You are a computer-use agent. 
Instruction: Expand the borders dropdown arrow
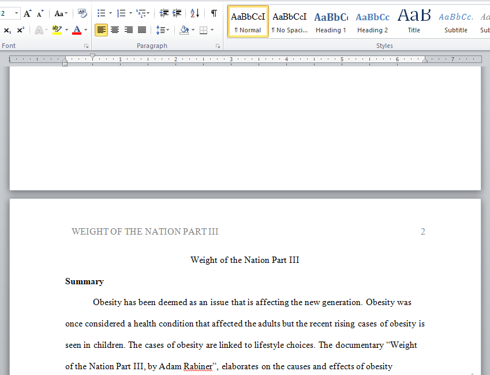click(212, 30)
